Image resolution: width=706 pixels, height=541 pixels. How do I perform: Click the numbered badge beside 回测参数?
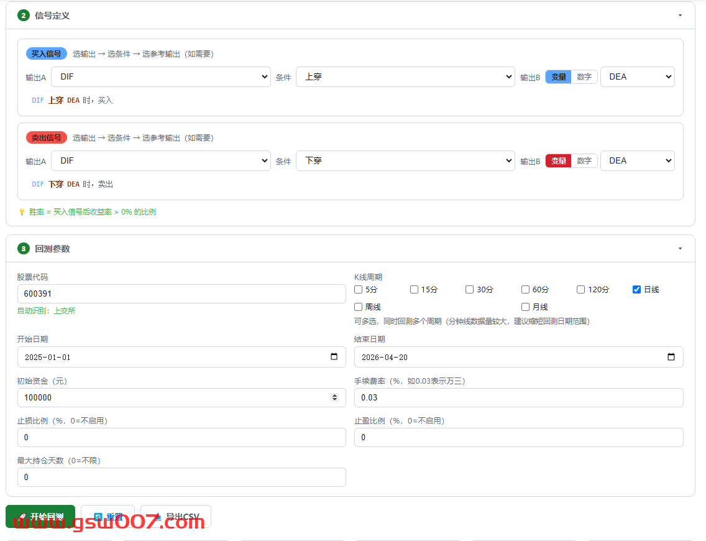point(24,248)
